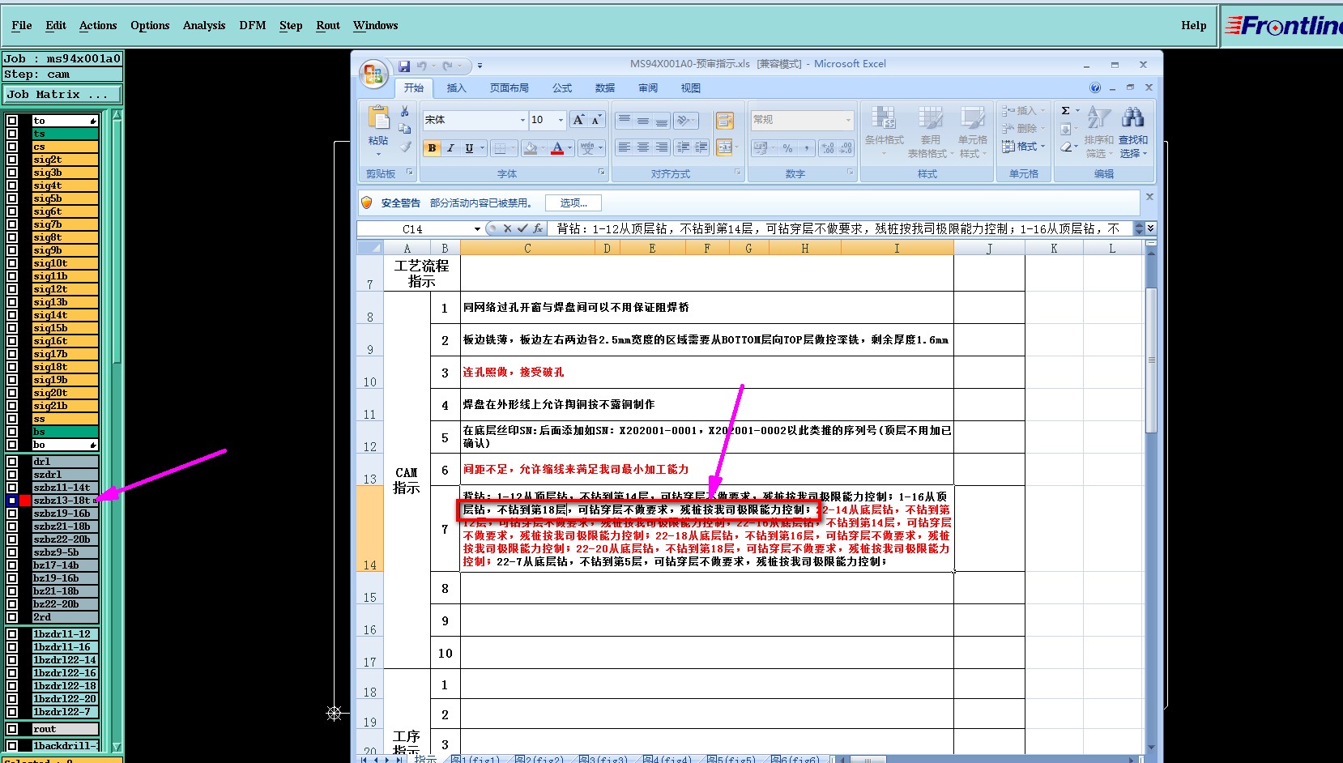Toggle checkbox for layer szbz13-18t
Viewport: 1343px width, 763px height.
point(12,501)
